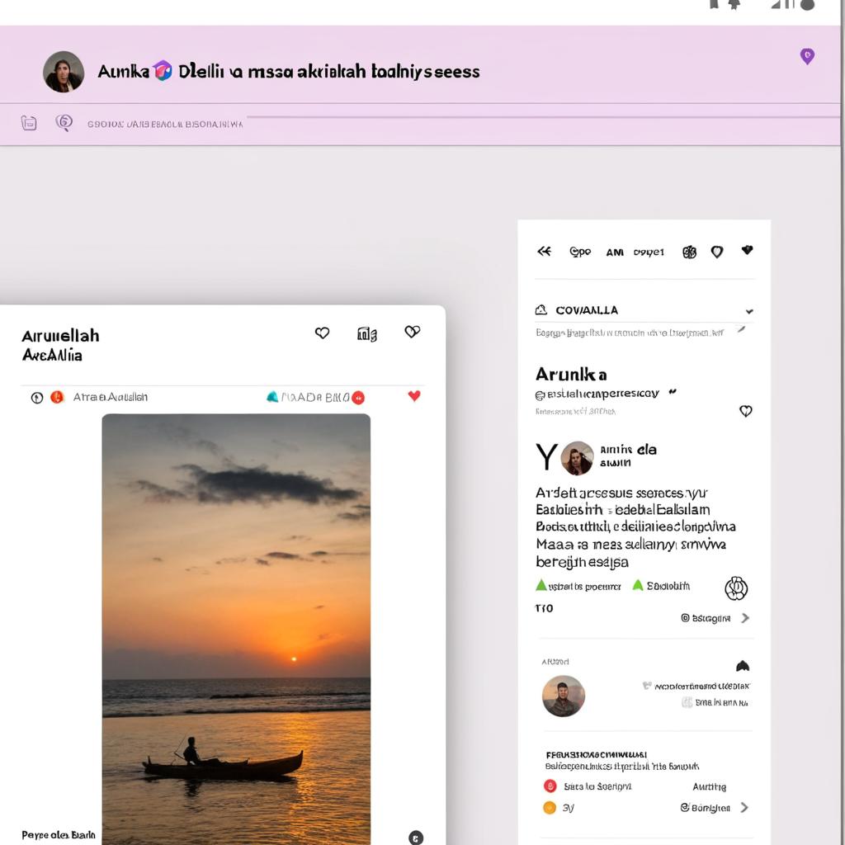Screen dimensions: 845x845
Task: Click the Arunika profile heading
Action: 571,375
